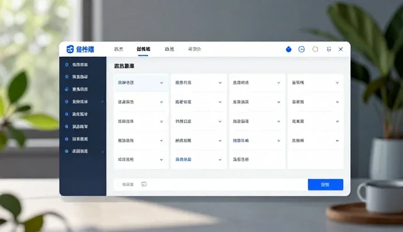403x232 pixels.
Task: Expand the fourth sidebar item using its chevron
Action: [x=102, y=102]
